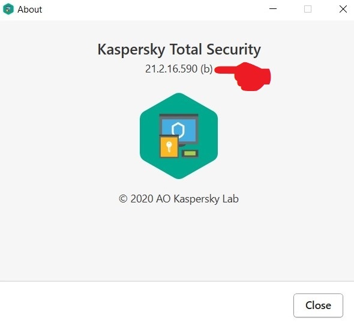Click the yellow safe with keyhole

tap(169, 146)
